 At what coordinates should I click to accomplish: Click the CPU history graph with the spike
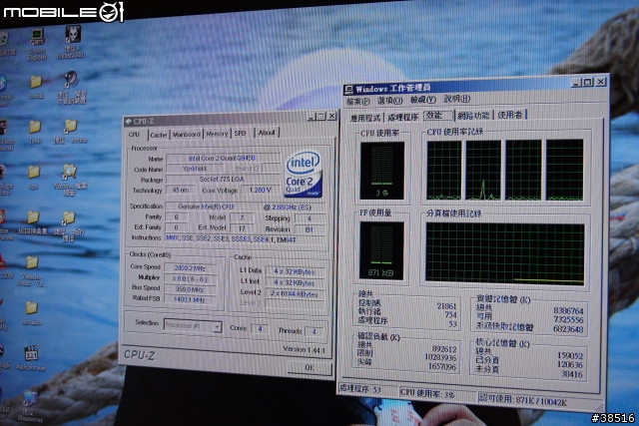(x=483, y=170)
